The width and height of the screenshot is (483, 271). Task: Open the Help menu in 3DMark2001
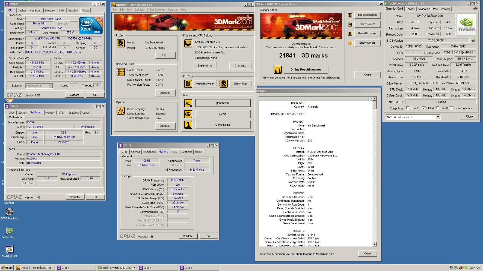[184, 10]
